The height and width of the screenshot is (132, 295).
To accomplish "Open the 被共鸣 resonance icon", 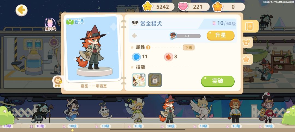I will point(50,24).
